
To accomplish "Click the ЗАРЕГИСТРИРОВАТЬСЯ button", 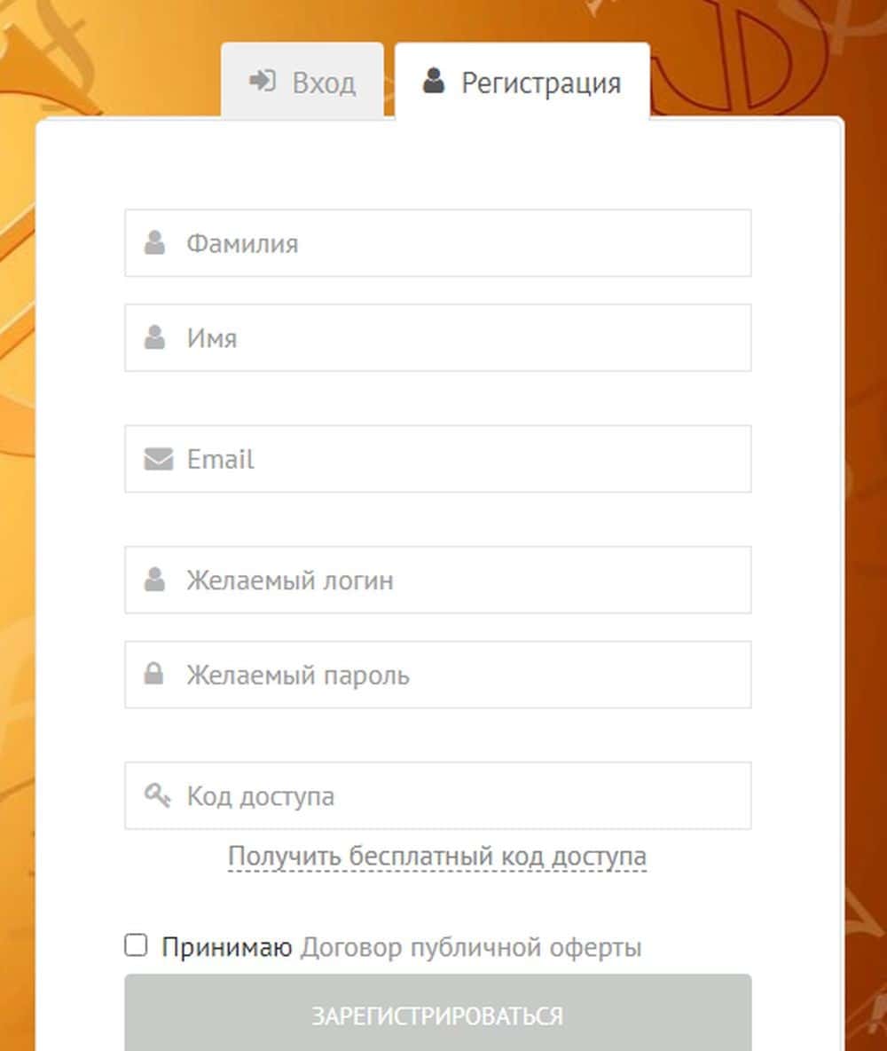I will click(438, 1014).
